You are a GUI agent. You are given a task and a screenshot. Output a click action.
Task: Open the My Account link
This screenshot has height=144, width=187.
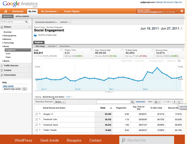coord(169,2)
